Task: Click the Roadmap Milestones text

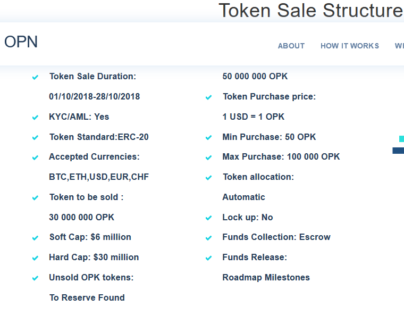Action: click(x=266, y=277)
